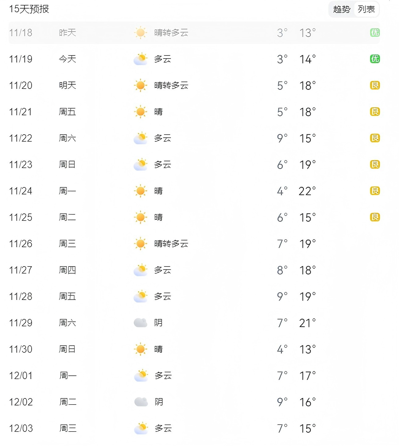Click the sunny icon on 11/21 row

(x=141, y=112)
